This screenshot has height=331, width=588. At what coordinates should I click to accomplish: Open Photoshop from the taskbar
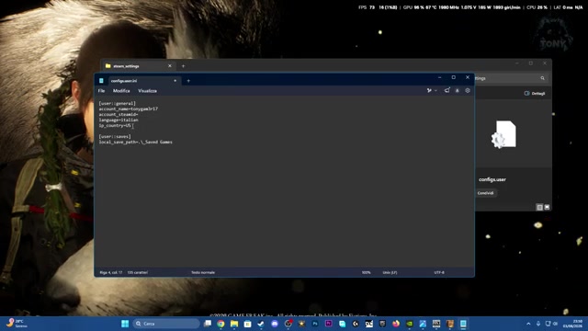click(x=315, y=324)
